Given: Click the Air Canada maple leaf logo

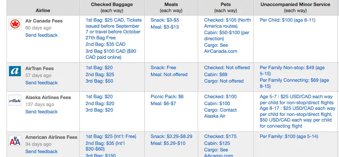Looking at the screenshot, I should tap(15, 24).
